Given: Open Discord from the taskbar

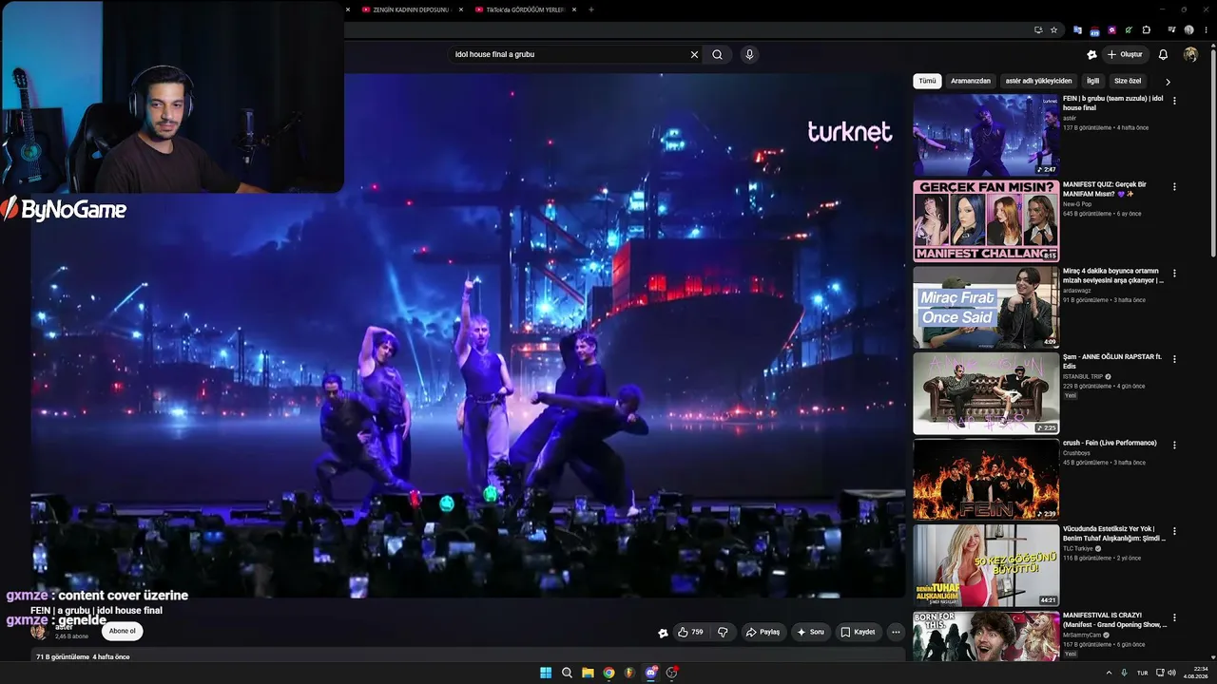Looking at the screenshot, I should pyautogui.click(x=651, y=673).
